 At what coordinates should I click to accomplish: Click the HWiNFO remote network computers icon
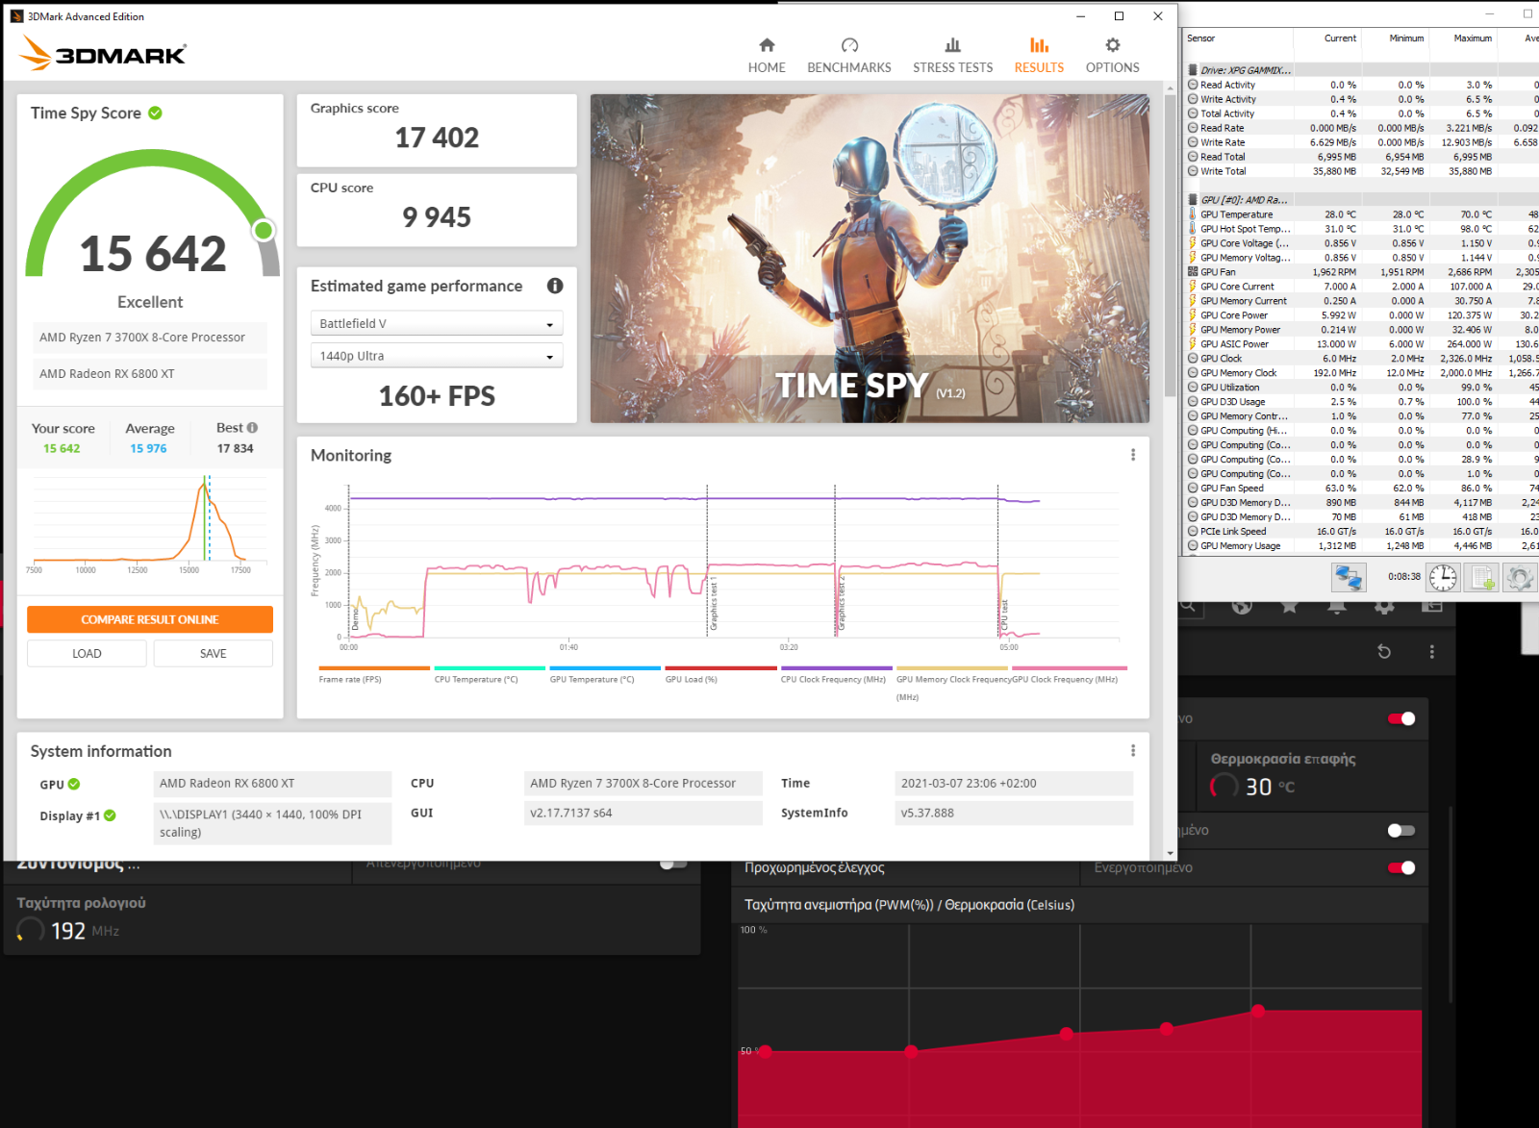pos(1349,577)
